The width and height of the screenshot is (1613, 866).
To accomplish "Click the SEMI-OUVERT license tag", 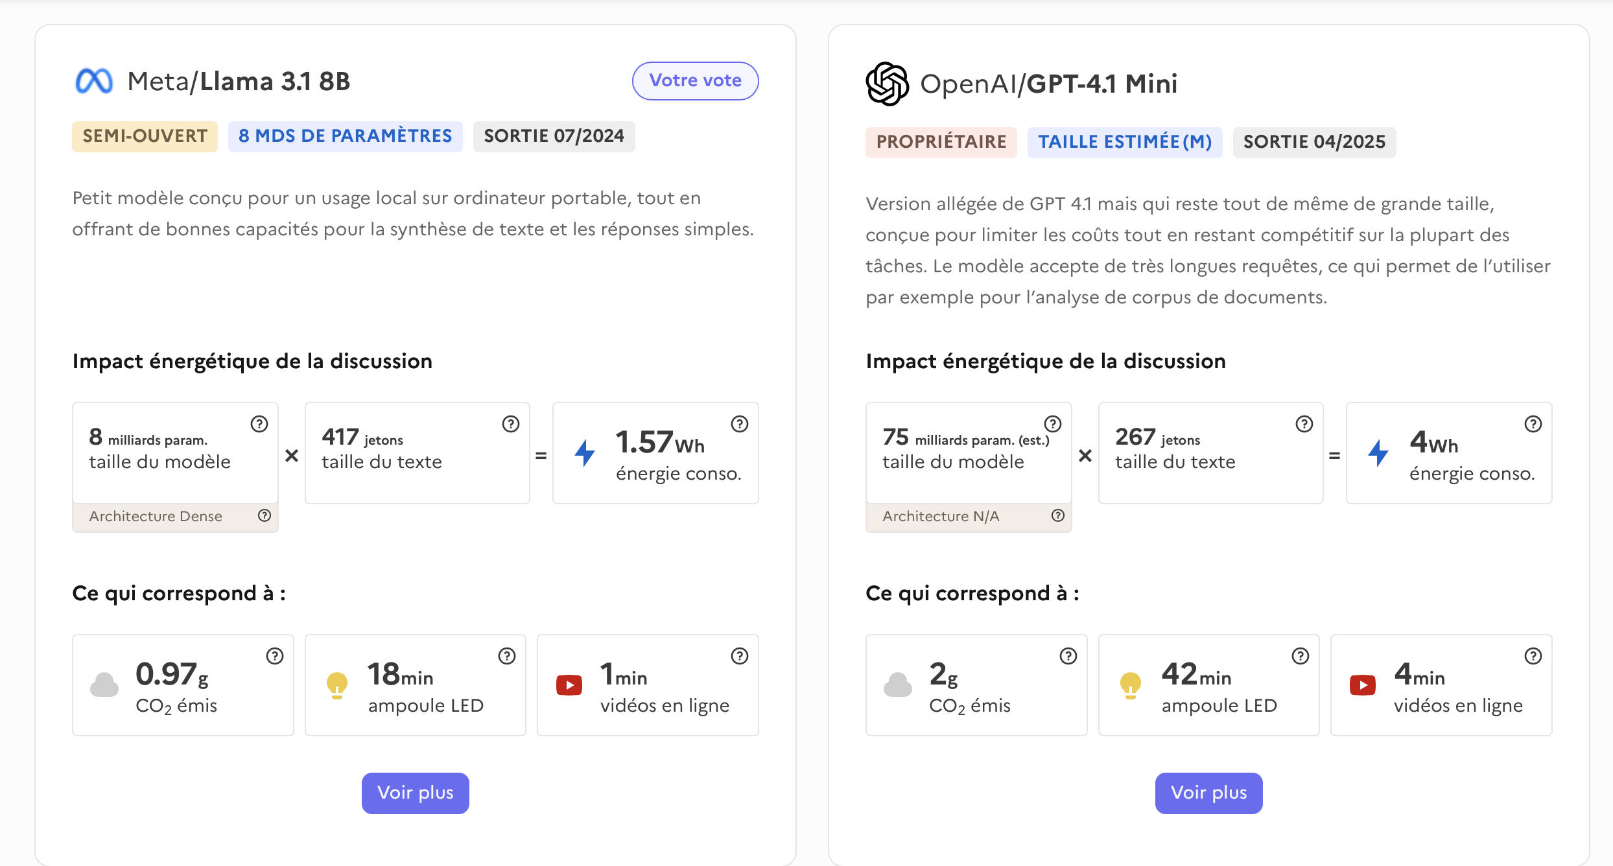I will tap(145, 136).
